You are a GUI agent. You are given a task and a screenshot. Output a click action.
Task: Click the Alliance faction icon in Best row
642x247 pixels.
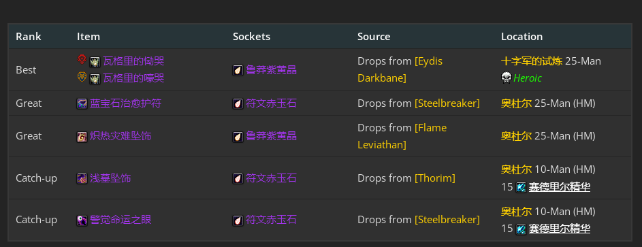click(x=82, y=77)
